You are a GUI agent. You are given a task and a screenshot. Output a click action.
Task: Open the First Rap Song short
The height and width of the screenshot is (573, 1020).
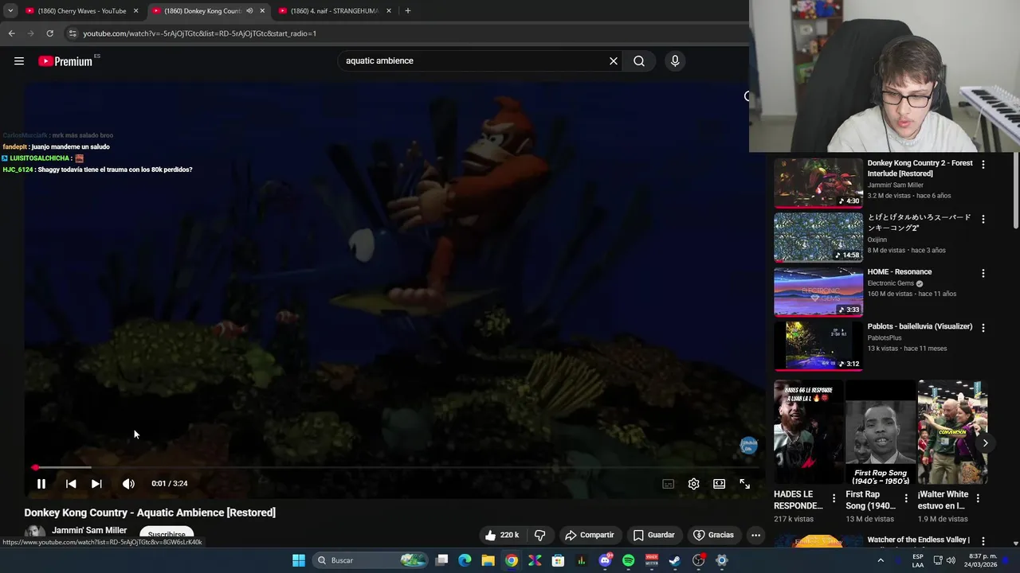tap(880, 432)
